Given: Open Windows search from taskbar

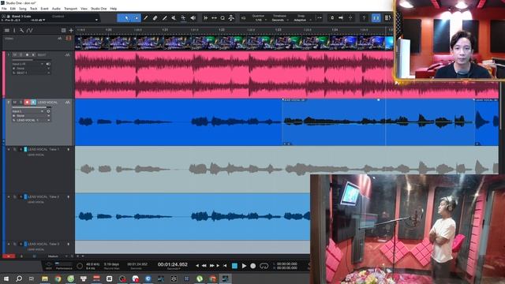Looking at the screenshot, I should tap(19, 278).
